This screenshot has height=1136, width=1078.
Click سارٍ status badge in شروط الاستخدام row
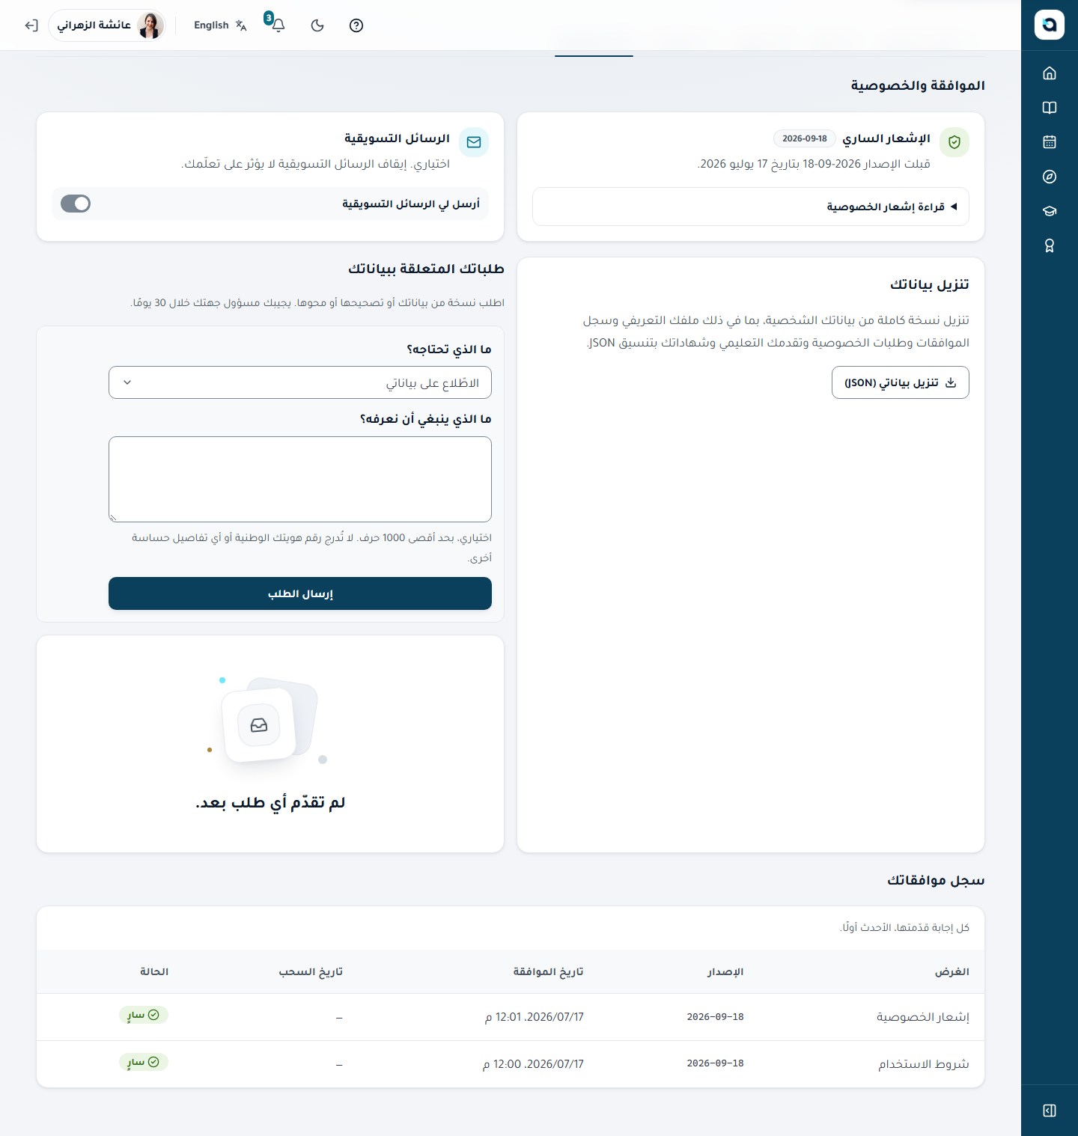[x=144, y=1062]
